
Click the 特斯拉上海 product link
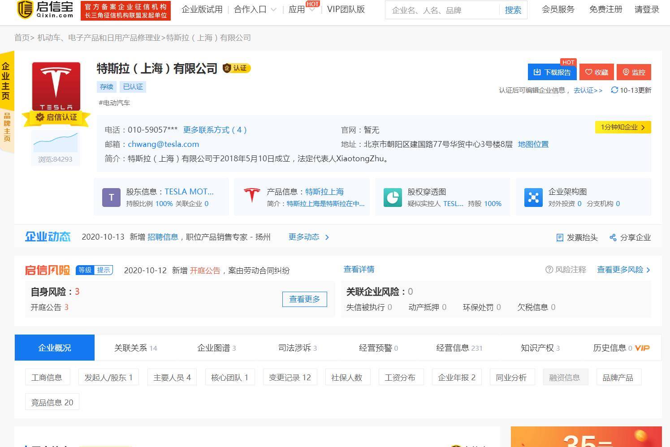tap(324, 192)
